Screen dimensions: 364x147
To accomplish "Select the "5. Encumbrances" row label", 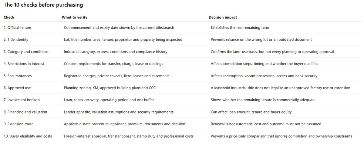I will tap(18, 76).
